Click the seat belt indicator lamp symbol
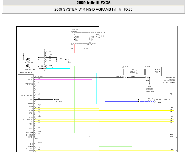This screenshot has width=194, height=152. coord(28,66)
